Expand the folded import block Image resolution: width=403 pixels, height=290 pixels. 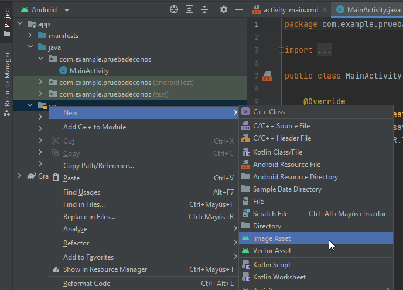point(281,50)
